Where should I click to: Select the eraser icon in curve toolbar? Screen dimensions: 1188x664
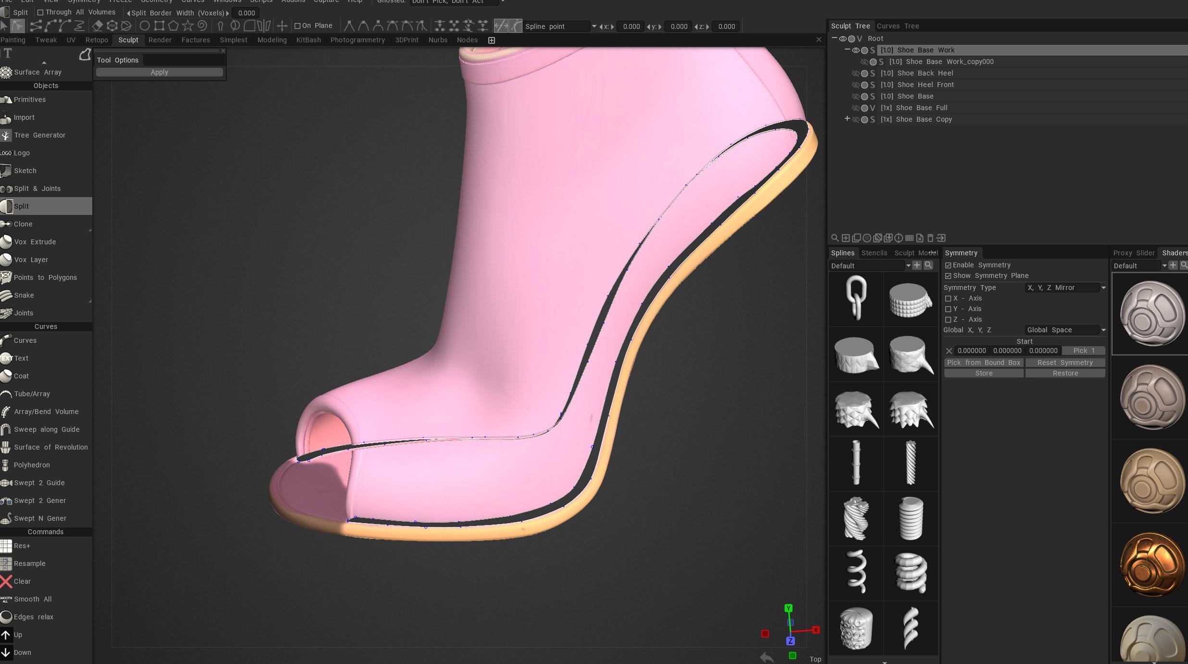click(x=98, y=26)
